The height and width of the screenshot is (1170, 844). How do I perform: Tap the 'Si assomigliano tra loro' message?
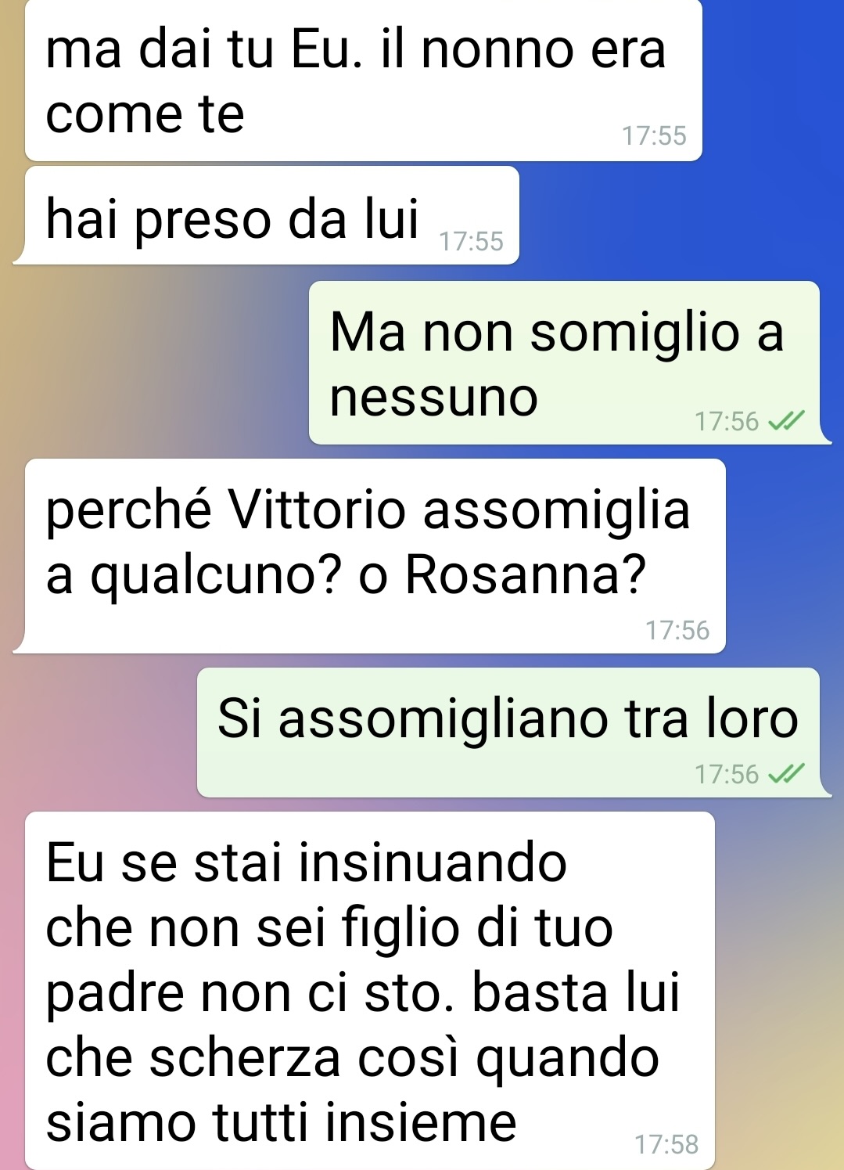(x=514, y=733)
